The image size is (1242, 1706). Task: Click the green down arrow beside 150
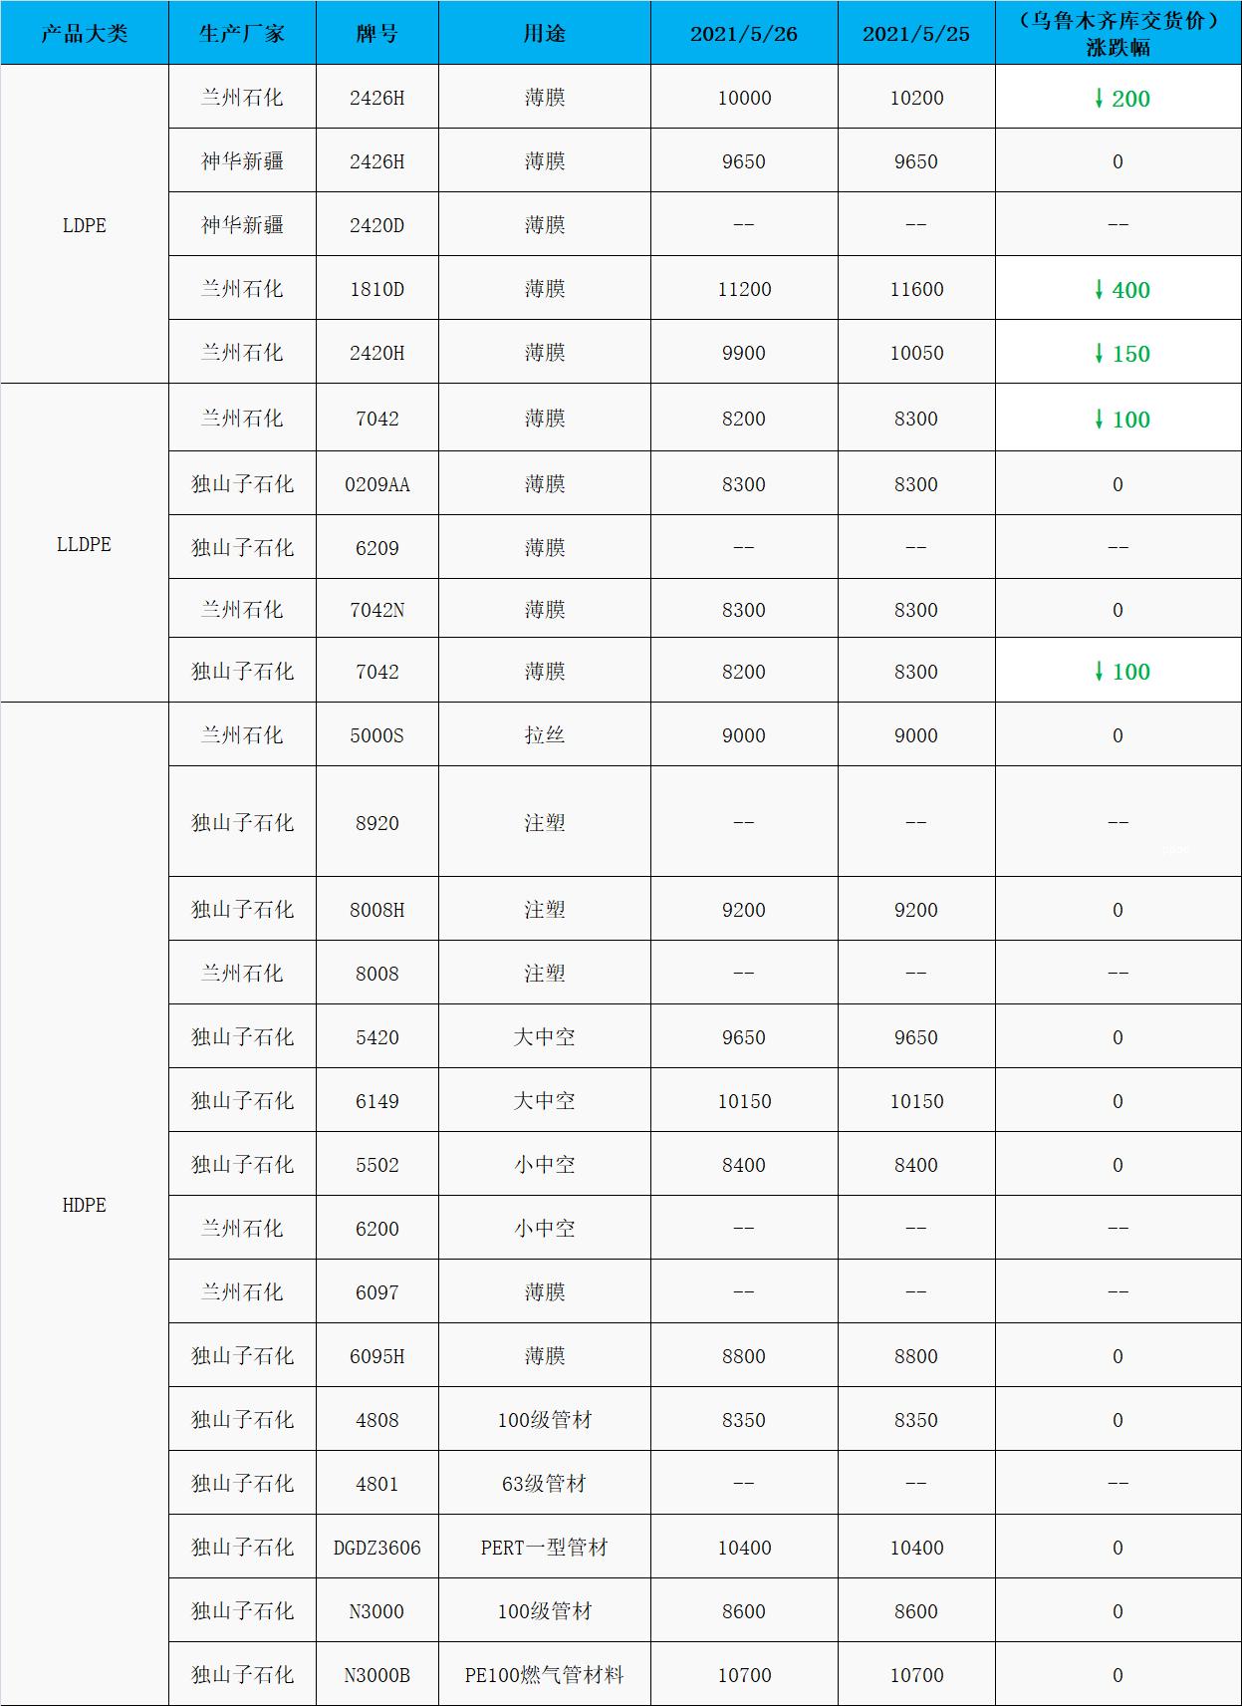point(1099,353)
